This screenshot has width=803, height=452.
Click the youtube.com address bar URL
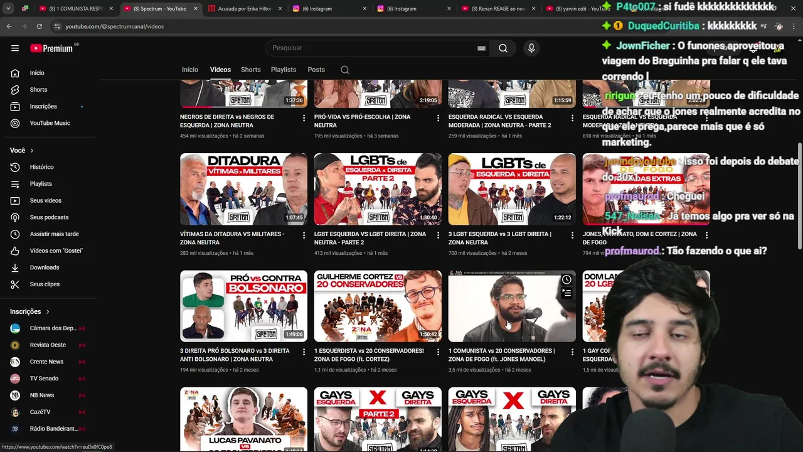(115, 26)
